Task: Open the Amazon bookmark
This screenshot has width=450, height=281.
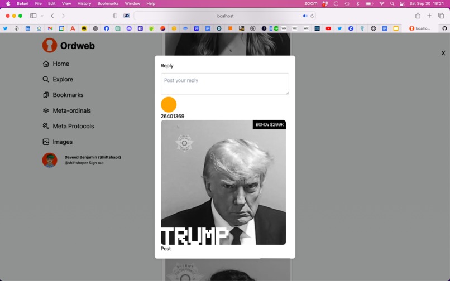Action: (x=241, y=28)
